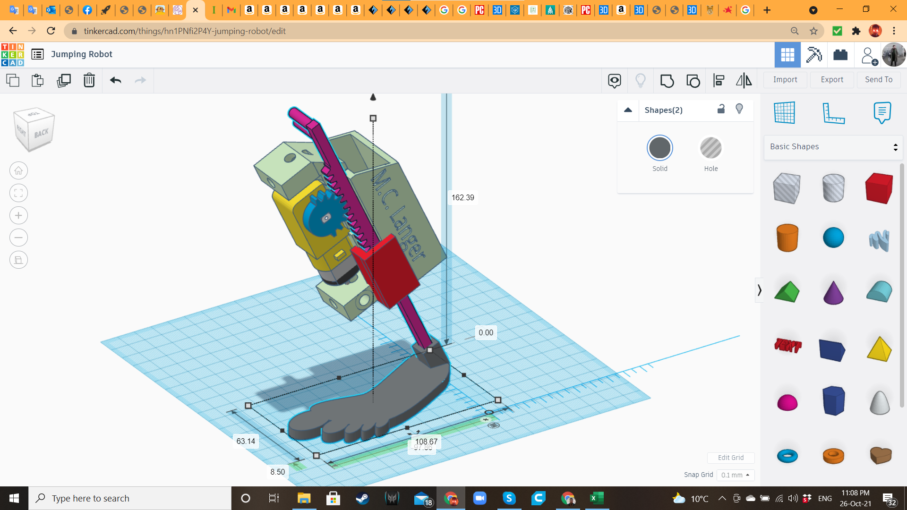The width and height of the screenshot is (907, 510).
Task: Select the Ruler tool icon
Action: click(833, 113)
